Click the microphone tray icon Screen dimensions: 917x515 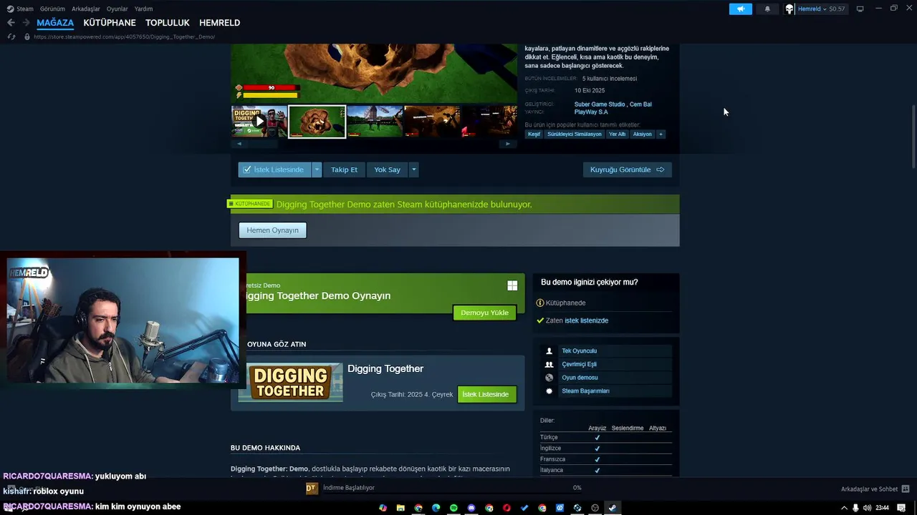tap(855, 508)
